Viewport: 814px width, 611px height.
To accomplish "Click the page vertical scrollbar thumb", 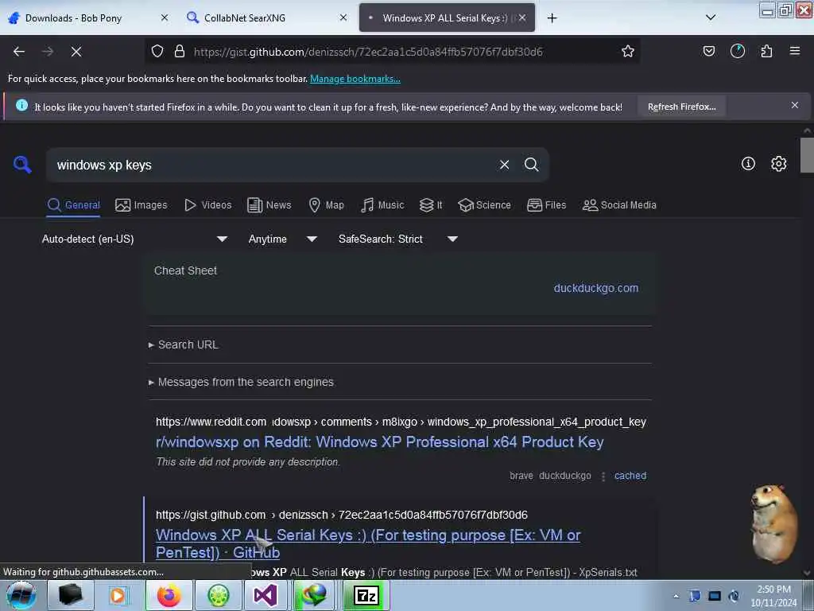I will coord(806,155).
